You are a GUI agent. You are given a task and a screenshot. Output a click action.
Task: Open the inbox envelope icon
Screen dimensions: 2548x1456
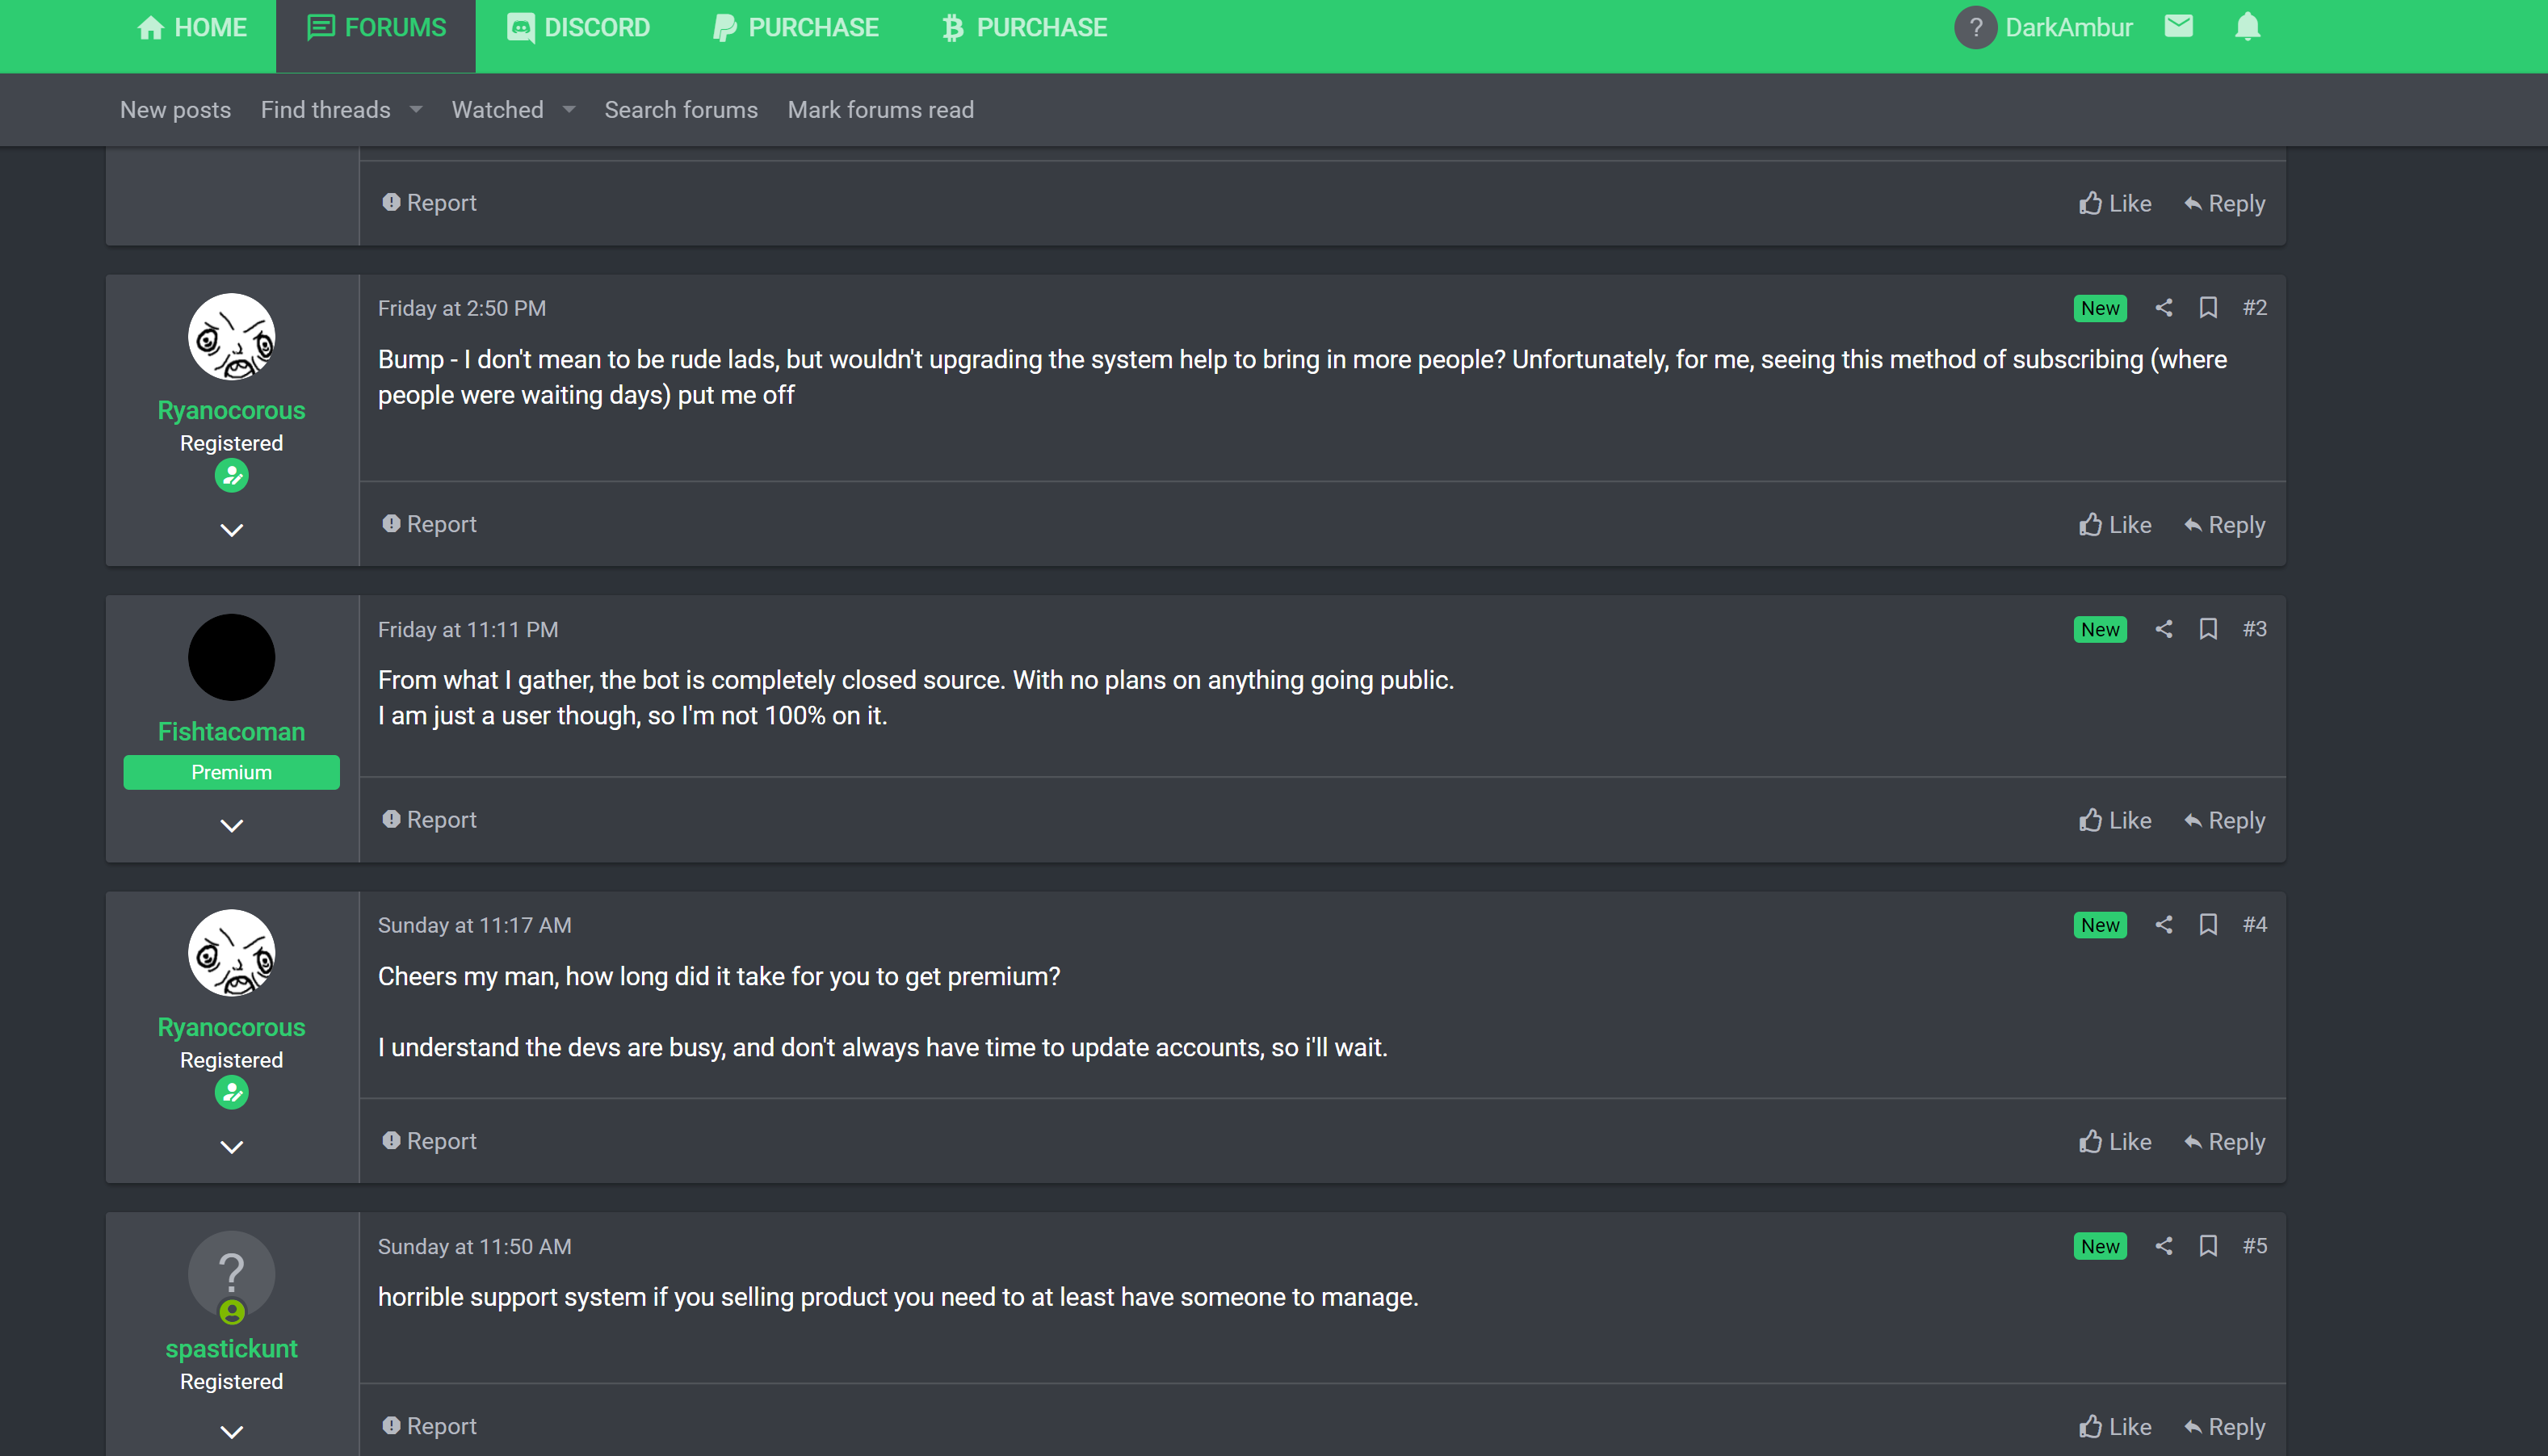click(2178, 26)
